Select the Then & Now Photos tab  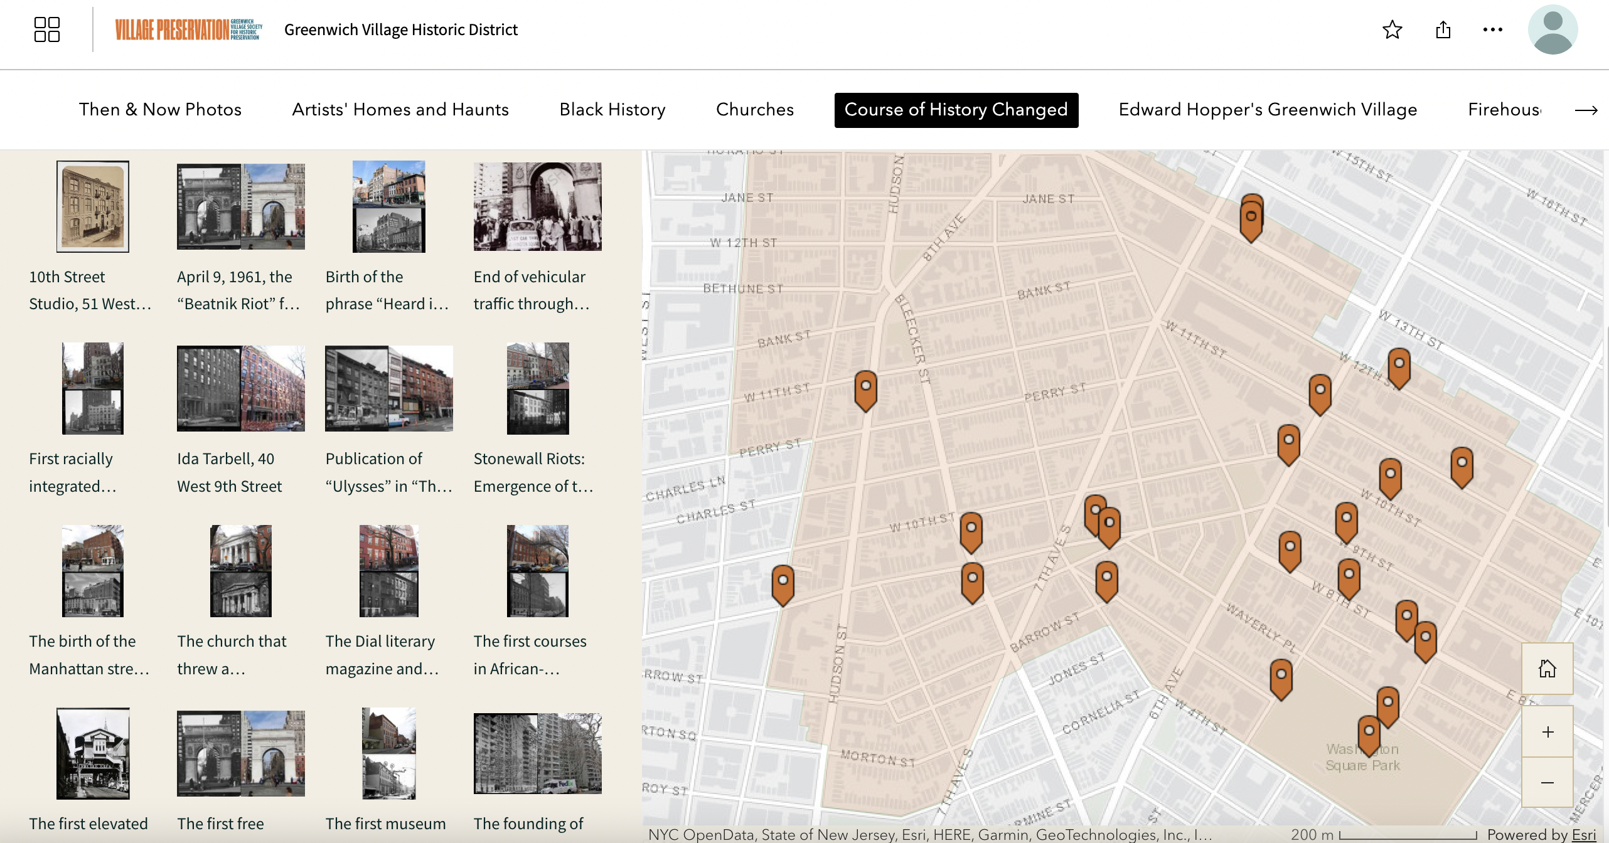click(x=160, y=110)
